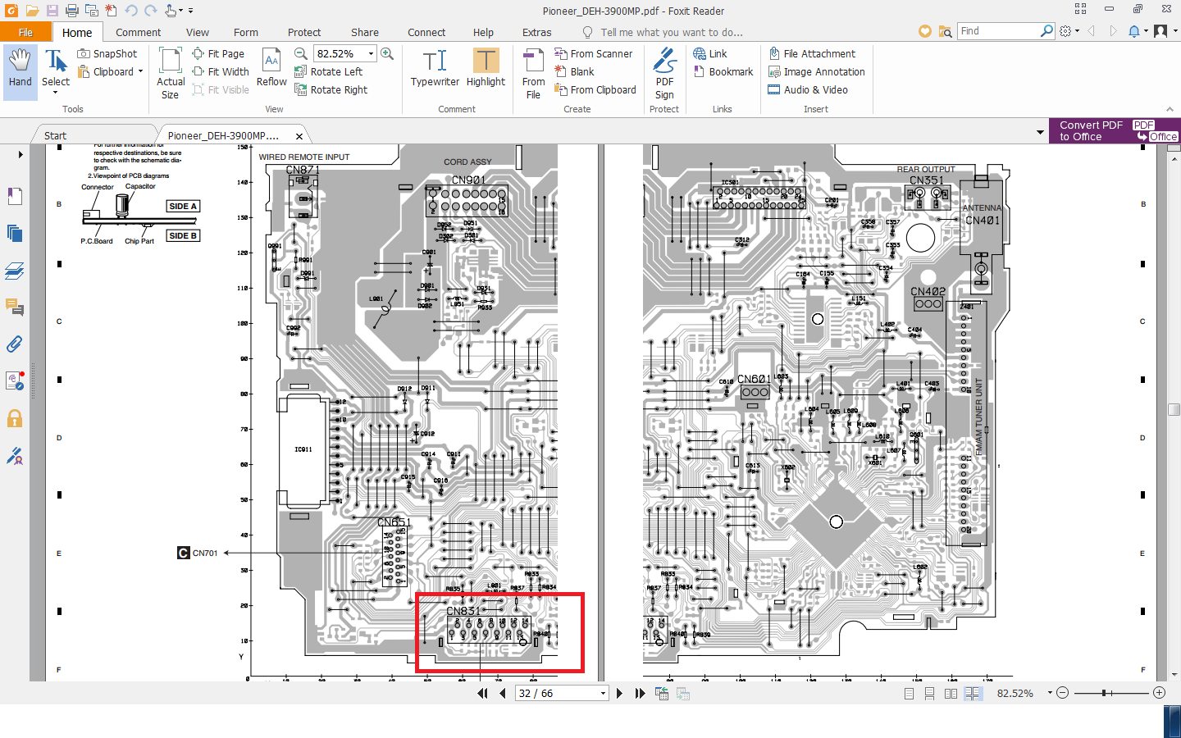
Task: Open the comments side panel
Action: point(15,307)
